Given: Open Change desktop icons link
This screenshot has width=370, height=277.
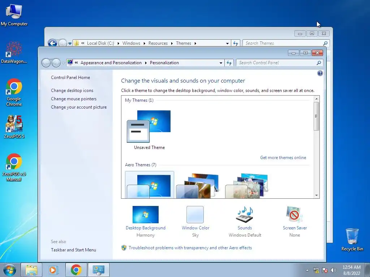Looking at the screenshot, I should [72, 91].
